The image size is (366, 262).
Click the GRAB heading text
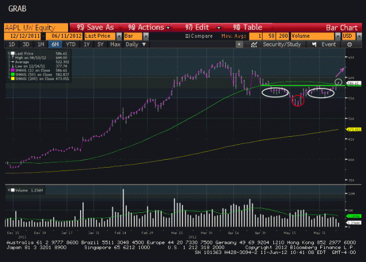[x=17, y=9]
